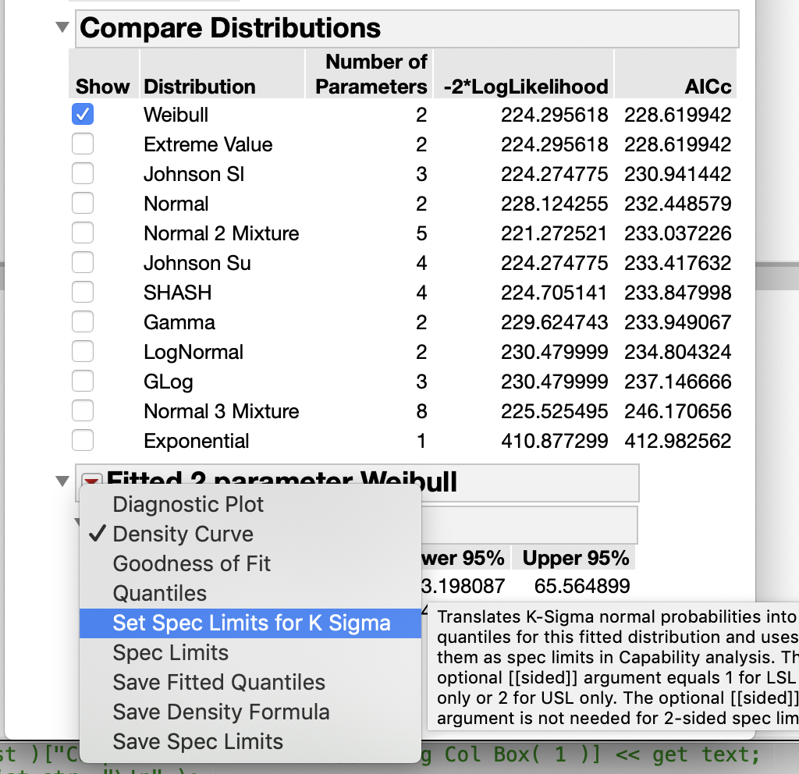
Task: Choose Goodness of Fit menu item
Action: tap(191, 564)
